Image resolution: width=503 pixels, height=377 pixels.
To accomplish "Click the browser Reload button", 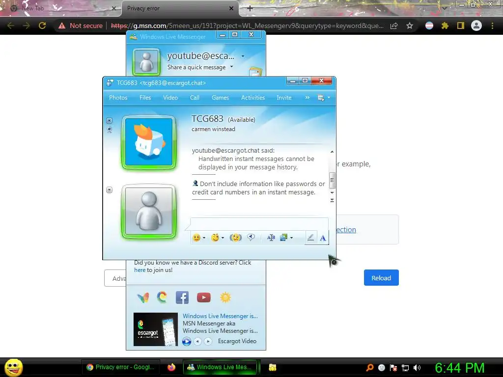I will click(381, 278).
